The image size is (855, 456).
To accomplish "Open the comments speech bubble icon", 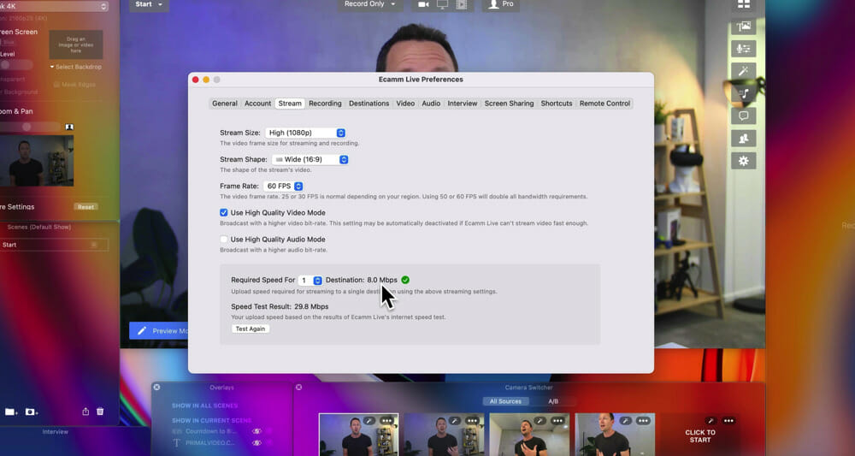I will coord(744,115).
